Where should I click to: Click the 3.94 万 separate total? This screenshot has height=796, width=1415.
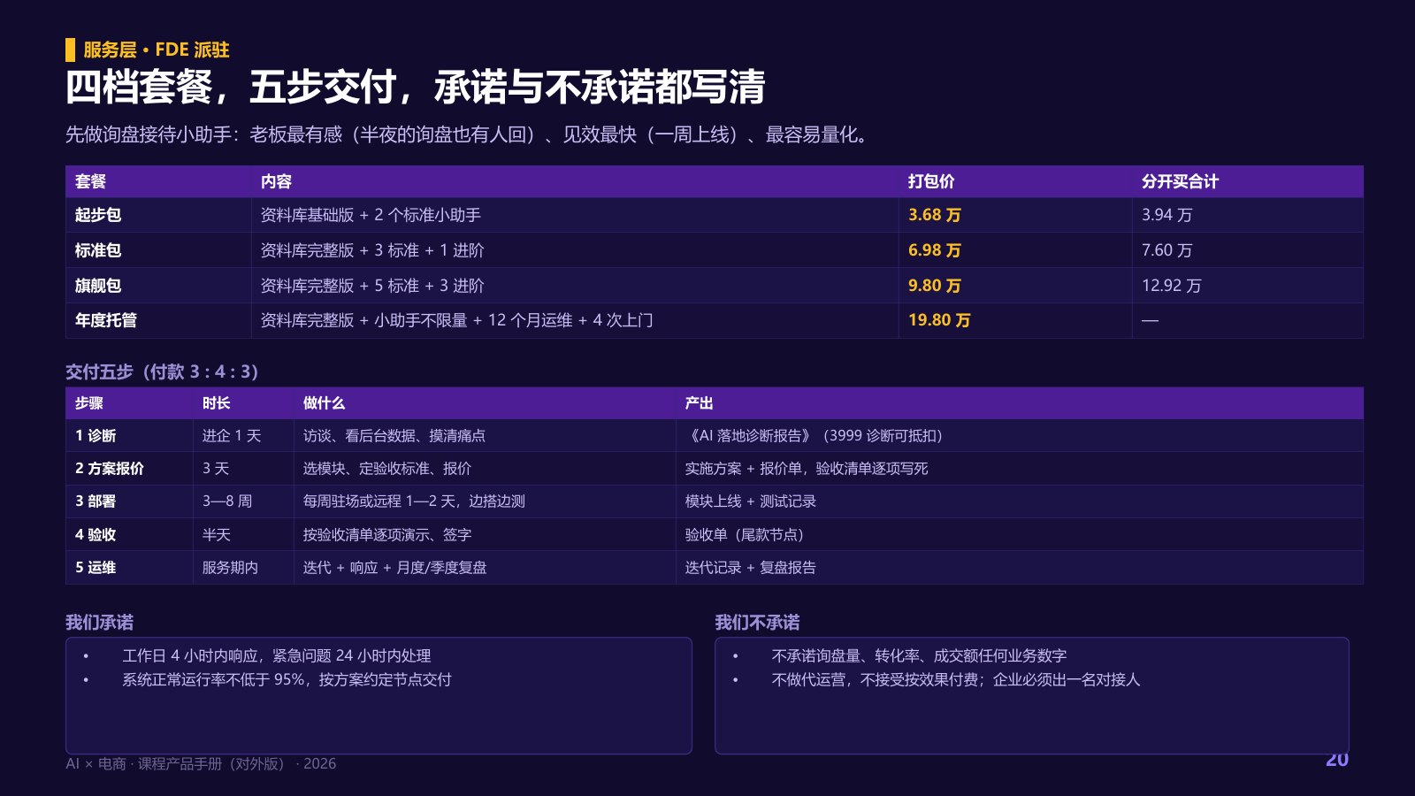(1166, 215)
